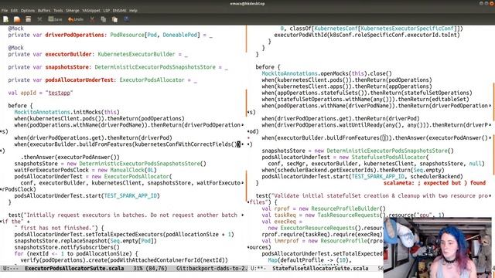Click initMocks(this) in the left pane
Viewport: 495px width, 278px height.
tap(96, 112)
